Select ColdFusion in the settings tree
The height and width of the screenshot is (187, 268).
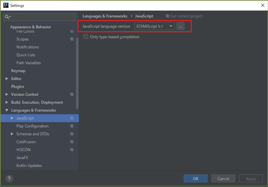(26, 142)
